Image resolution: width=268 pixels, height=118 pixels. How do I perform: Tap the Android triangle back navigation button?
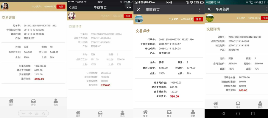coord(223,114)
